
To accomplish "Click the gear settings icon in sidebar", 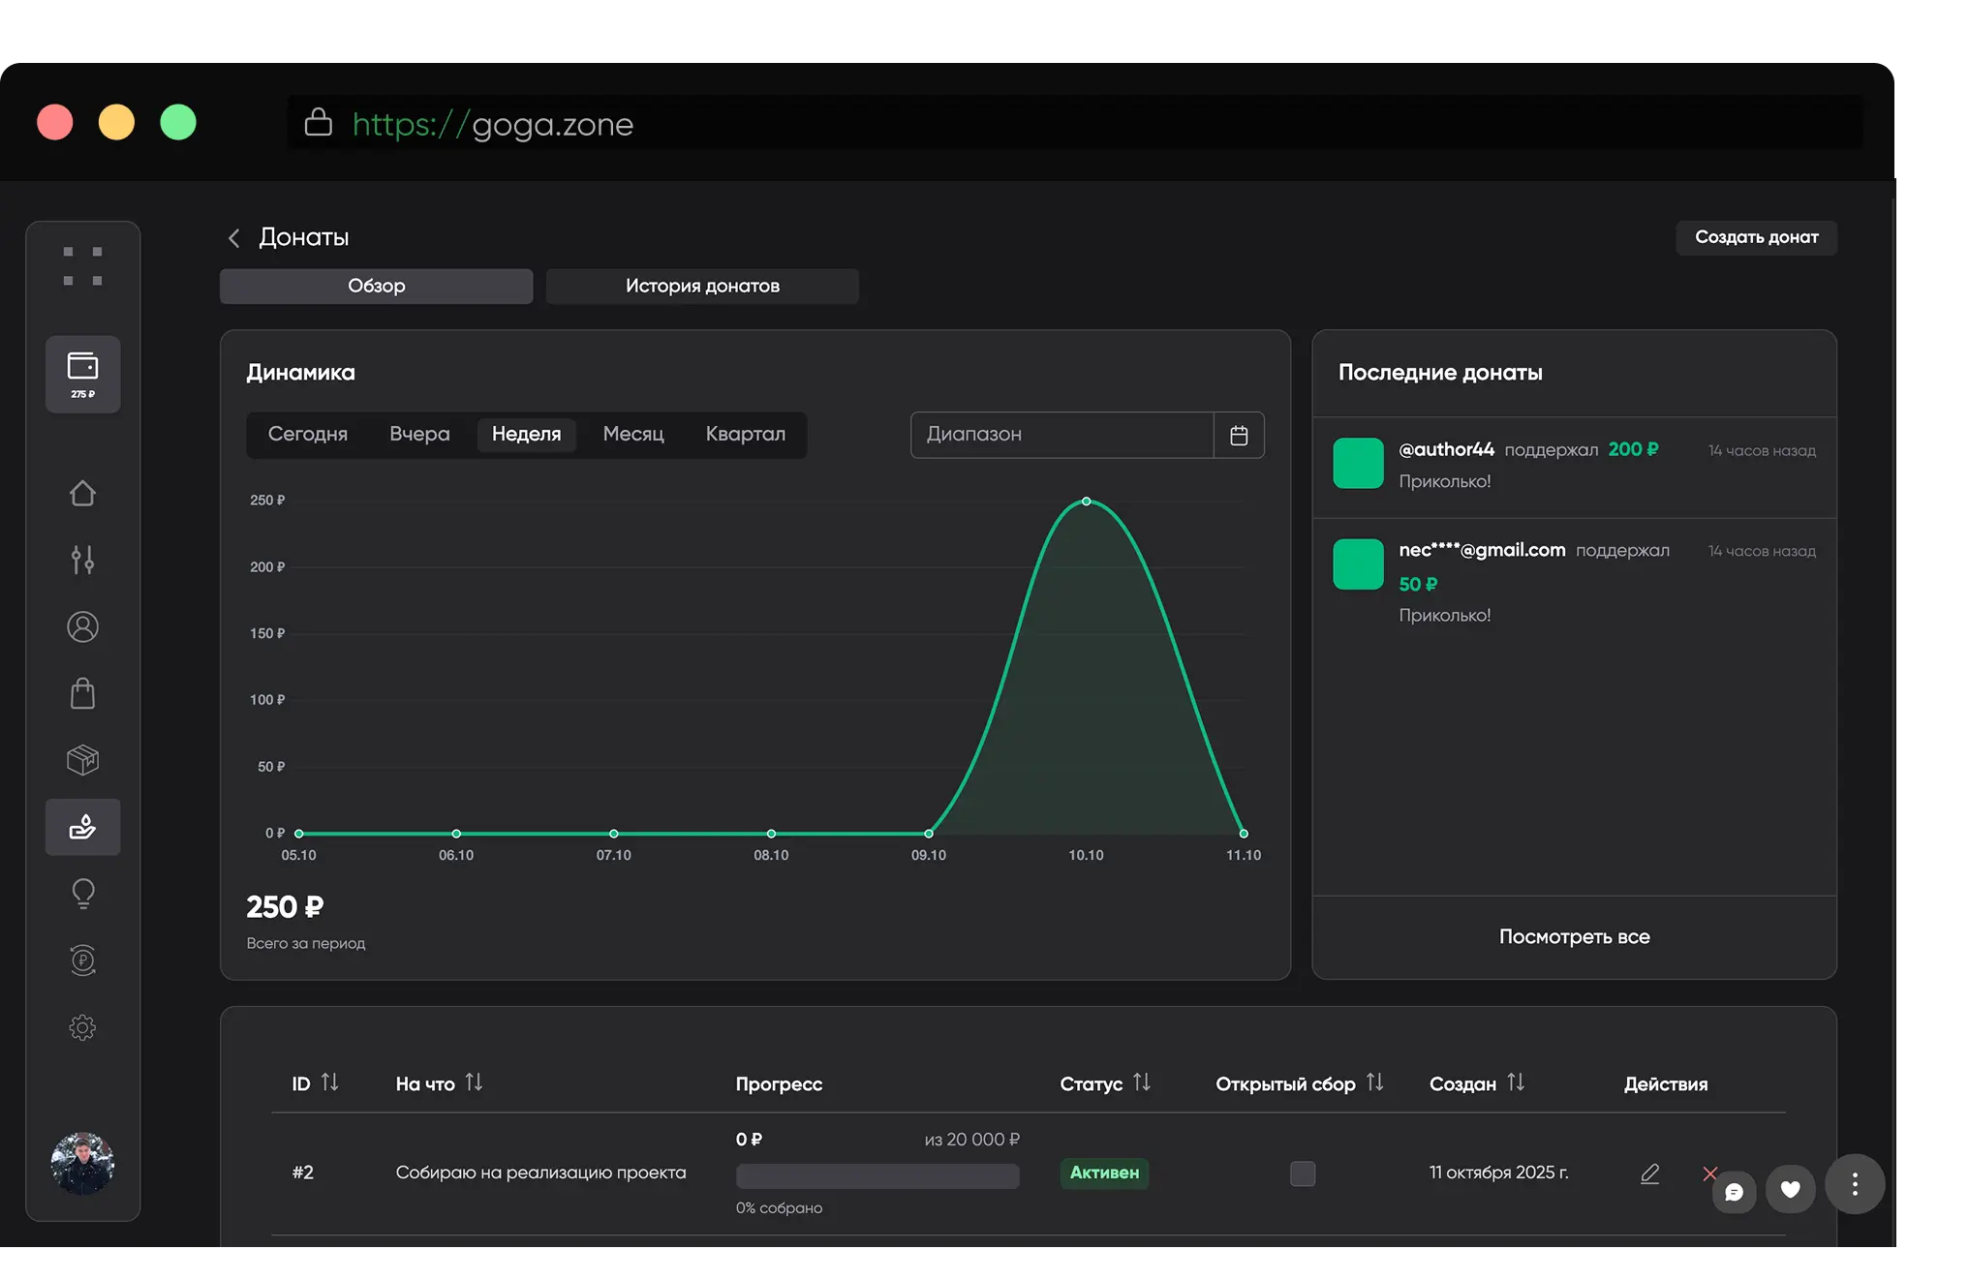I will [82, 1027].
